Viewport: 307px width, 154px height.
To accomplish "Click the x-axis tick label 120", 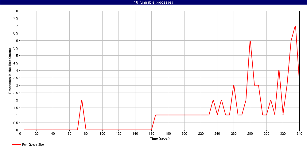I will [x=119, y=134].
